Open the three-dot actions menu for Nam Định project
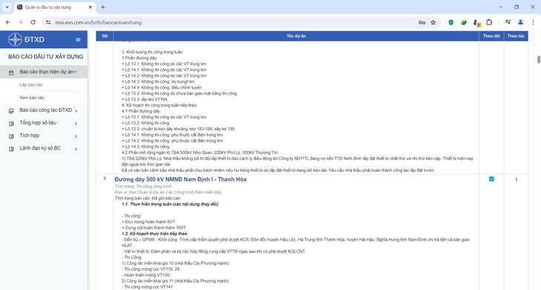 [516, 180]
